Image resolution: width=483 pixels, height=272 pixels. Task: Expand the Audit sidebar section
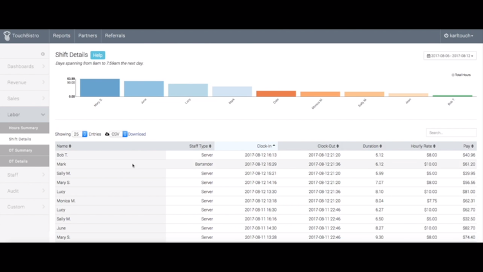tap(24, 191)
